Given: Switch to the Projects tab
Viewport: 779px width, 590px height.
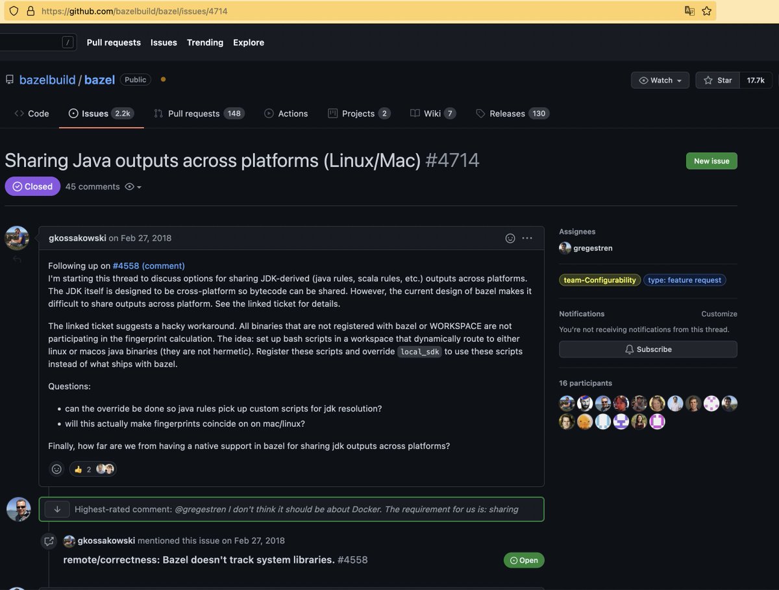Looking at the screenshot, I should pyautogui.click(x=359, y=114).
